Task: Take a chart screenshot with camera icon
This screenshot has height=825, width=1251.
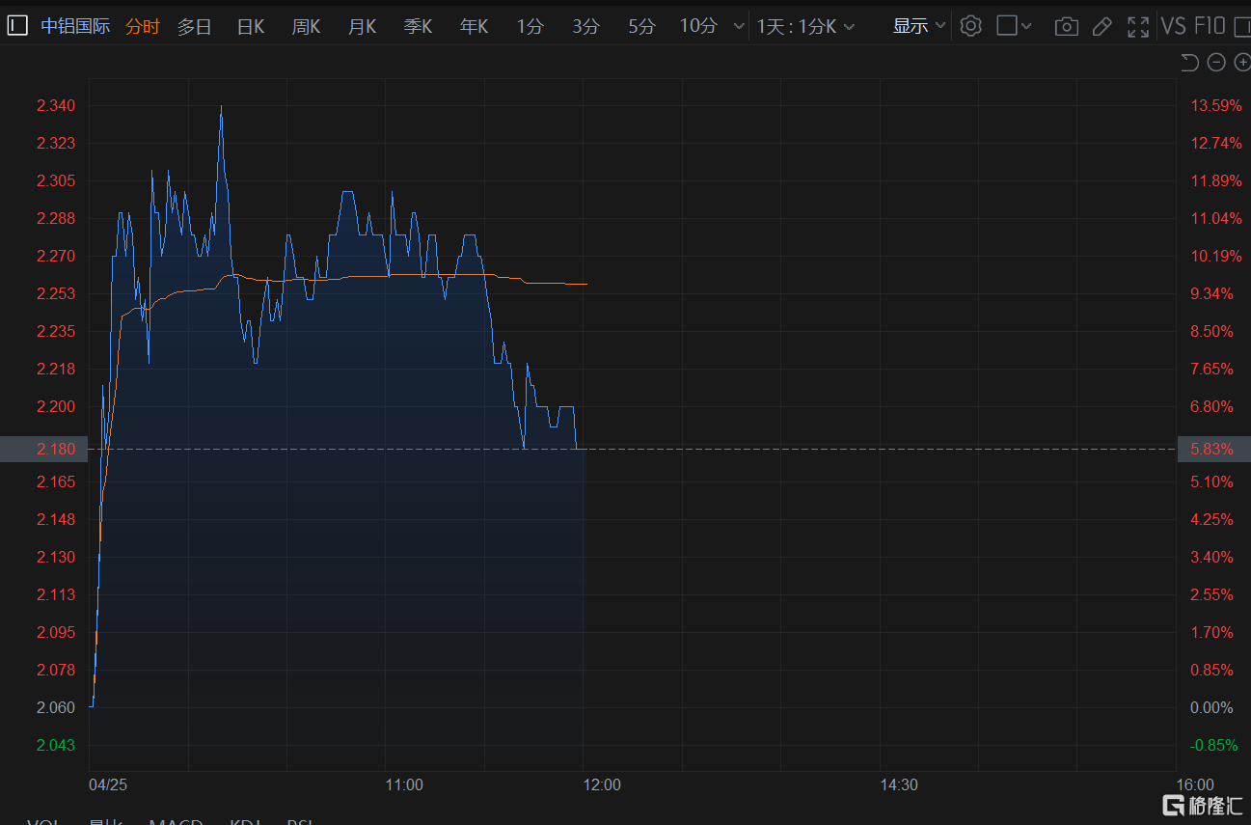Action: 1066,26
